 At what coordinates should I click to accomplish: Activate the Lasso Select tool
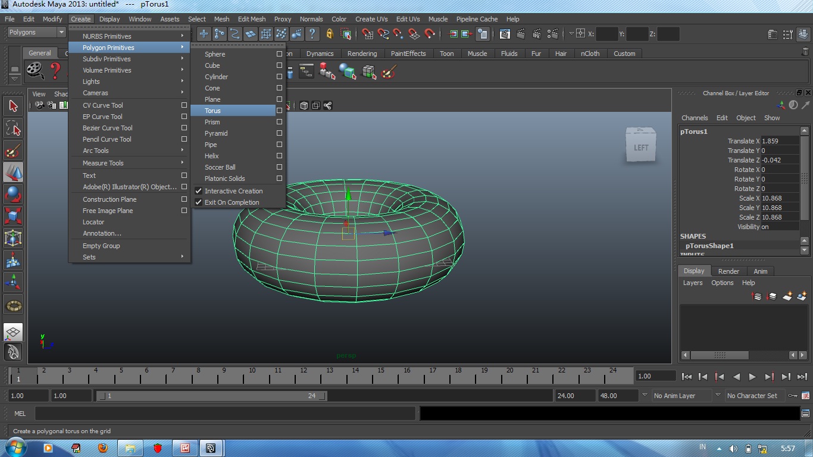(13, 129)
